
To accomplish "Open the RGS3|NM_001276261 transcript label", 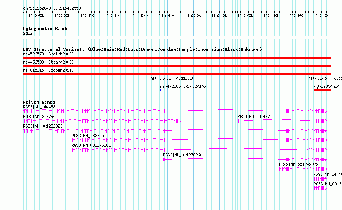I will coord(91,146).
